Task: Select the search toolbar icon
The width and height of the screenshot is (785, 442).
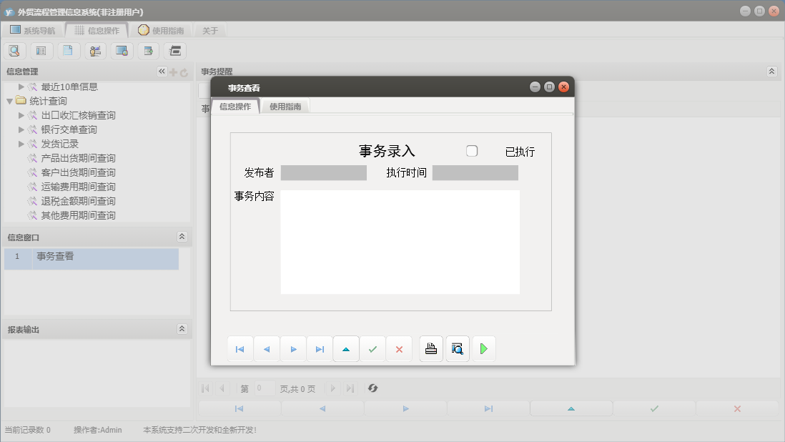Action: coord(14,51)
